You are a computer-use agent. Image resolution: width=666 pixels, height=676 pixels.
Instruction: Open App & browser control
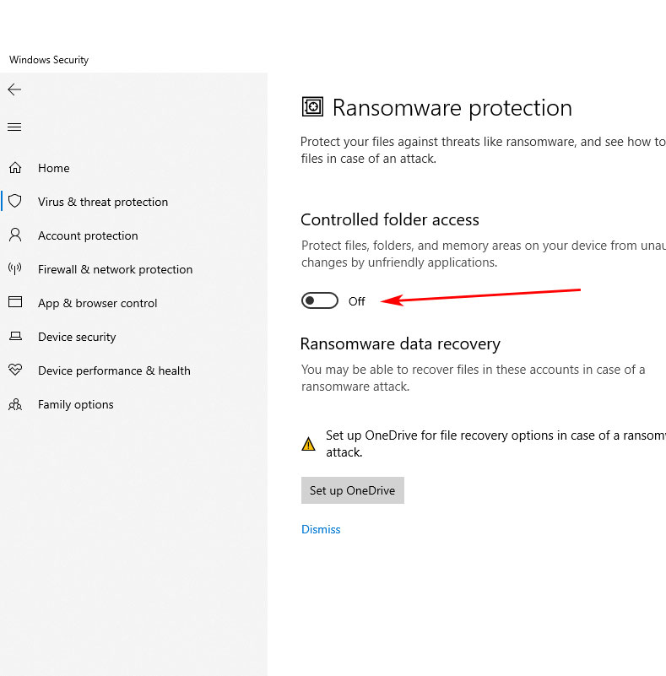click(x=97, y=303)
